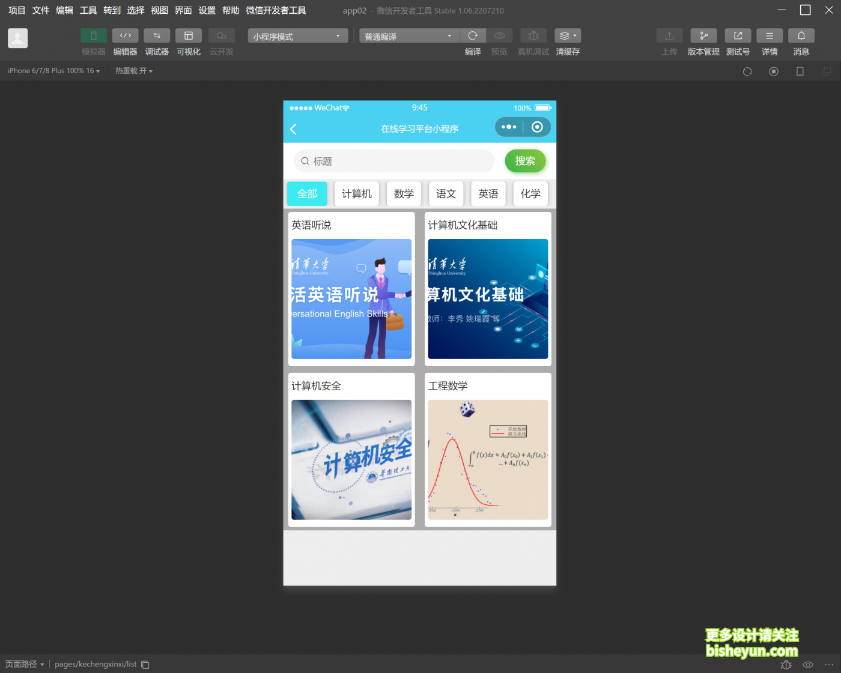Open the 清缓存 (clear cache) dropdown
Viewport: 841px width, 673px height.
coord(567,36)
